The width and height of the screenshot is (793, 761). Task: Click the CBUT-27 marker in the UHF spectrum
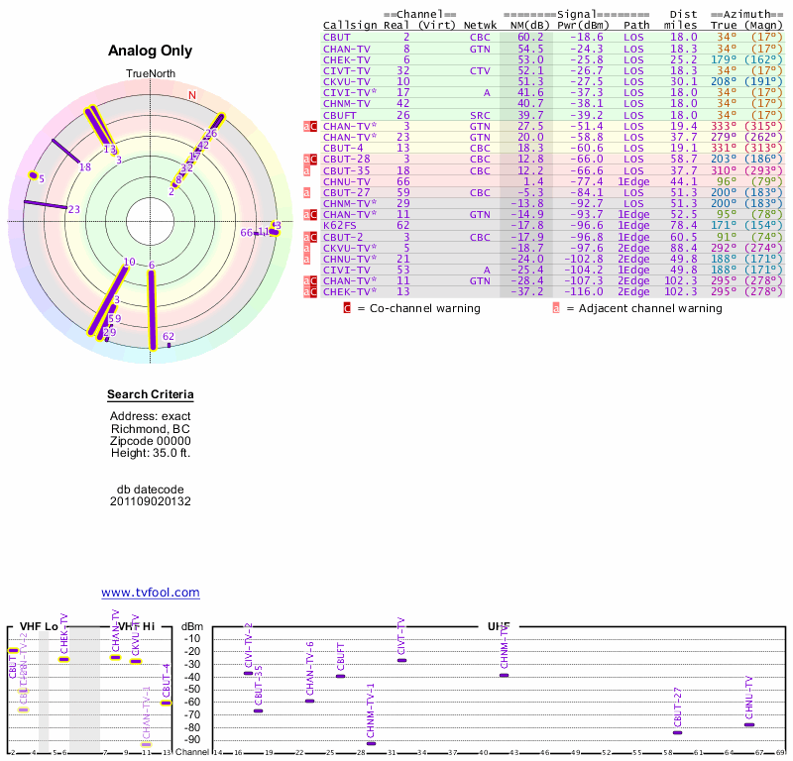pos(678,732)
